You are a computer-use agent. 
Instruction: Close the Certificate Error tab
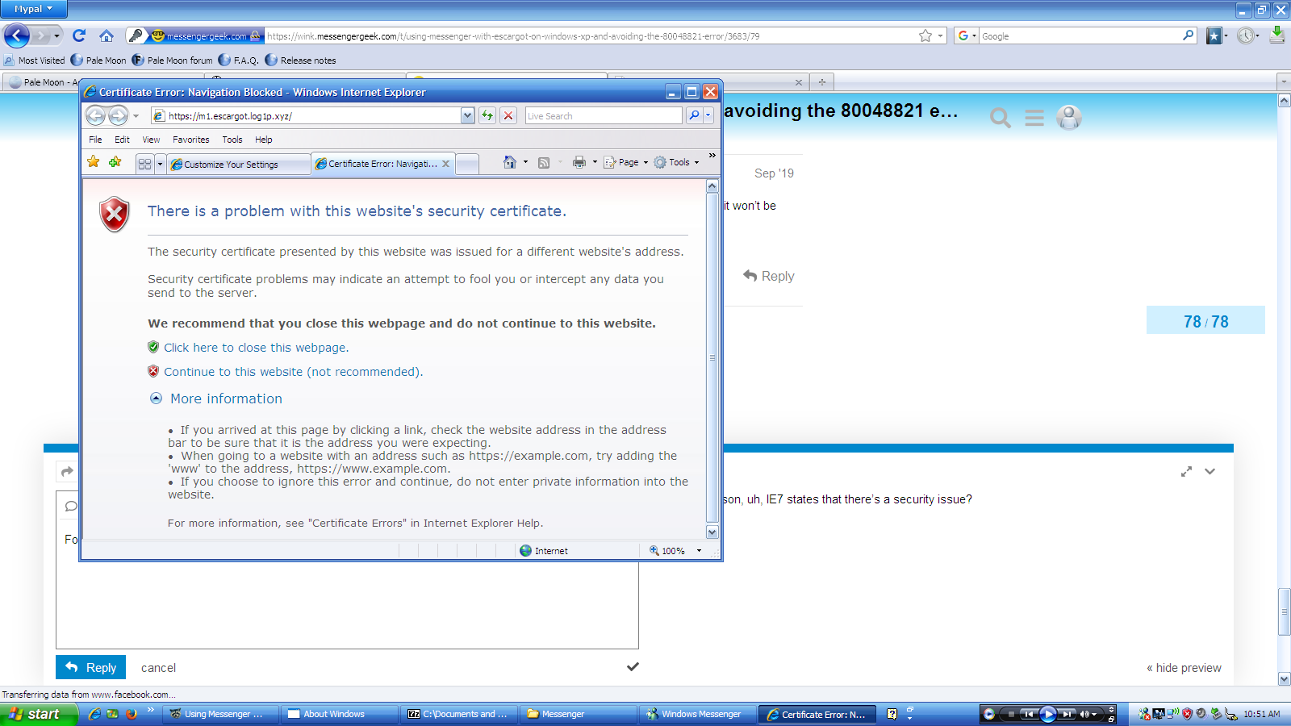point(445,164)
